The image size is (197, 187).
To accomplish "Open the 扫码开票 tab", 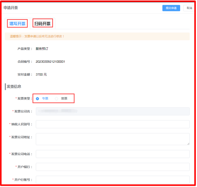I will click(42, 24).
